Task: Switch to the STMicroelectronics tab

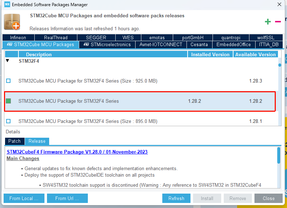Action: (107, 45)
